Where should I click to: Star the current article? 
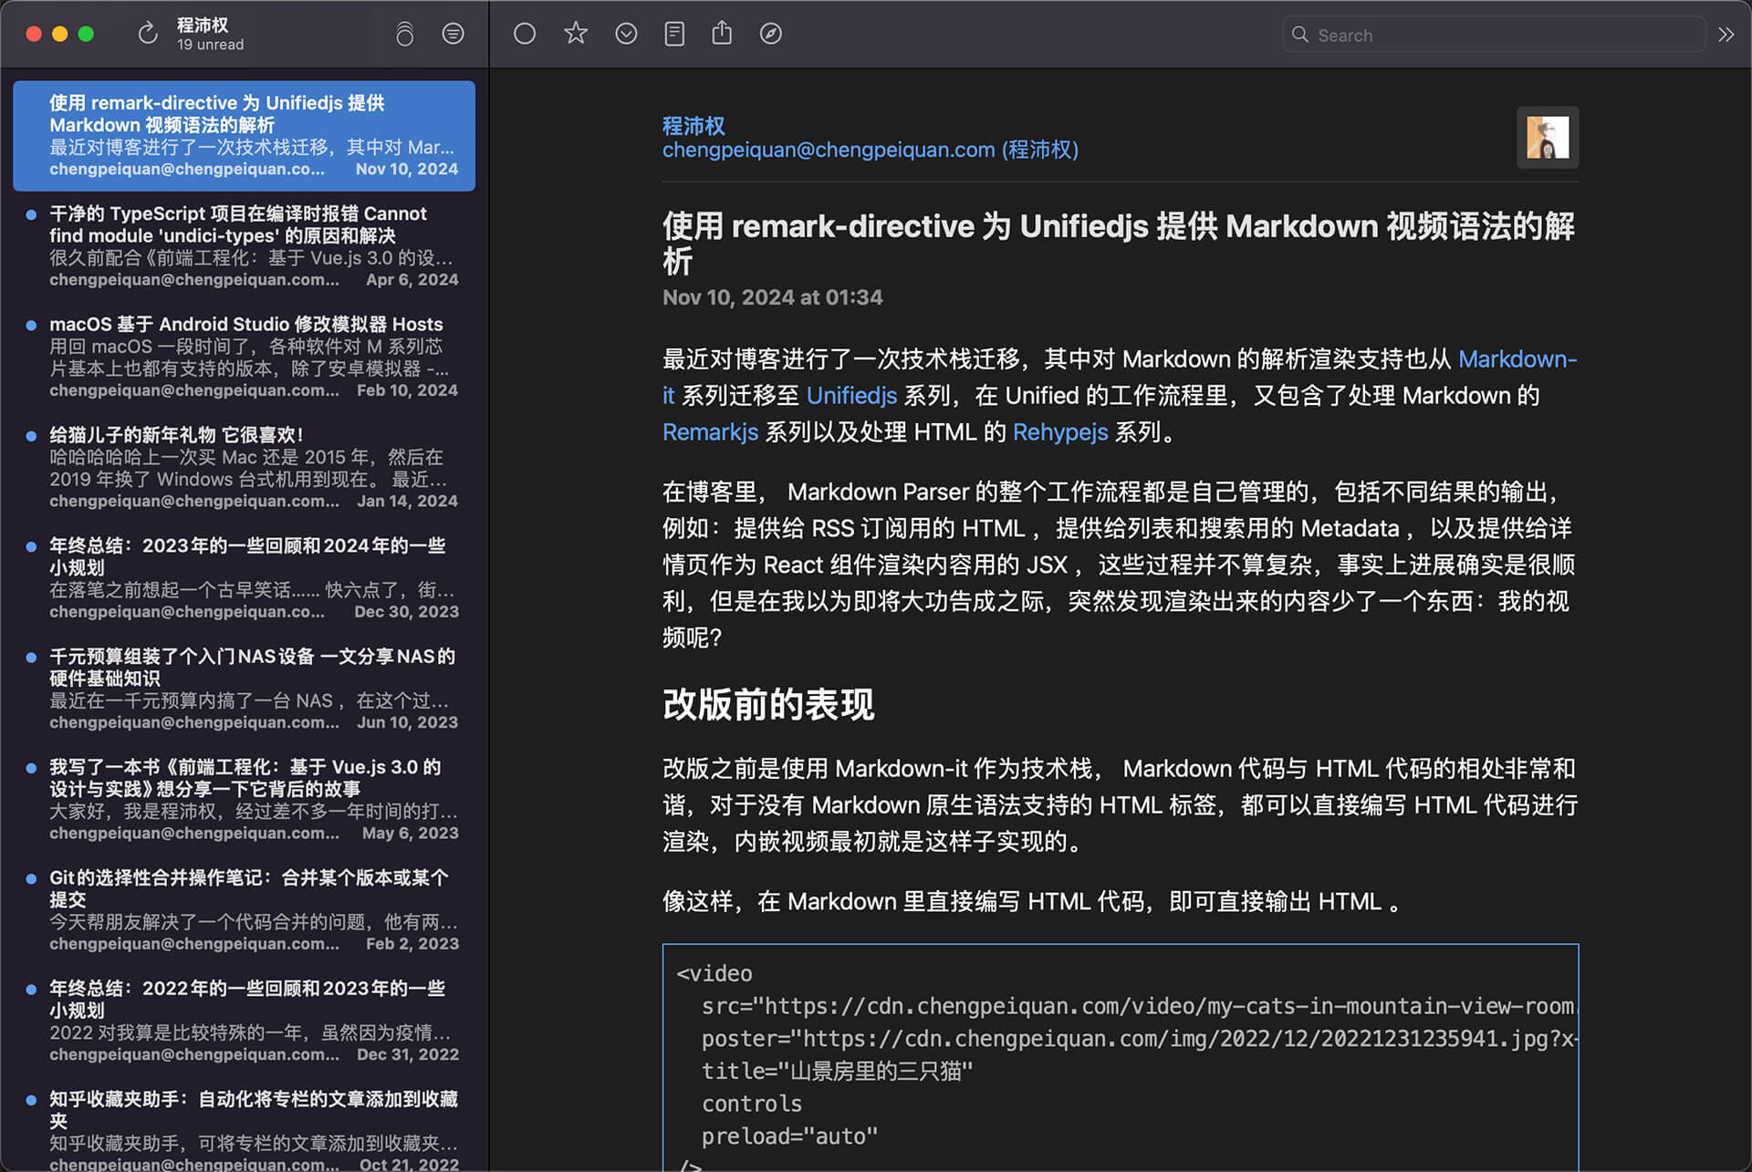pyautogui.click(x=575, y=34)
